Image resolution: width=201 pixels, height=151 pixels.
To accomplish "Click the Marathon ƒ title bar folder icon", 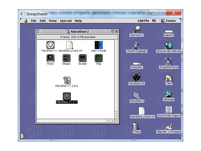I will [x=68, y=32].
